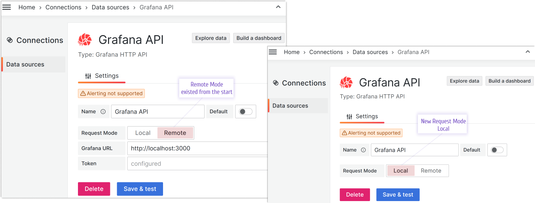Focus Token input field showing configured
535x203 pixels.
click(198, 164)
